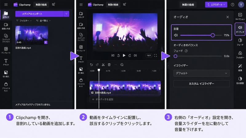Select メディア tab in left panel sidebar
The height and width of the screenshot is (138, 246).
pos(6,15)
